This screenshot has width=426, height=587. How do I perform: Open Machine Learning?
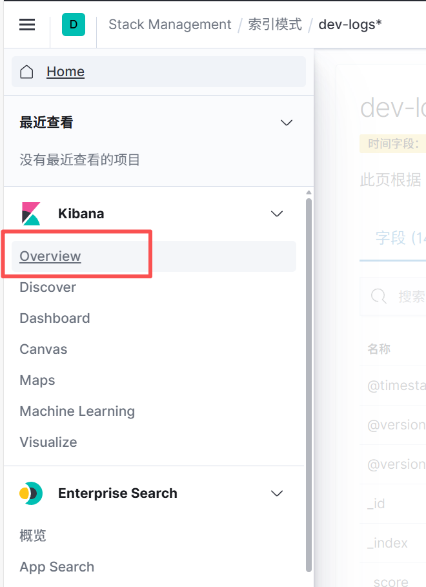(x=77, y=411)
